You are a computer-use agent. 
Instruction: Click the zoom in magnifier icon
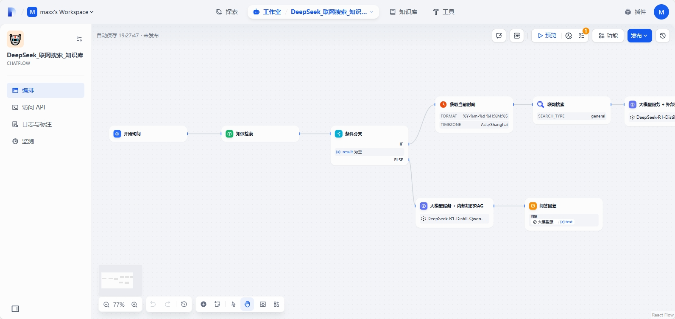[134, 305]
